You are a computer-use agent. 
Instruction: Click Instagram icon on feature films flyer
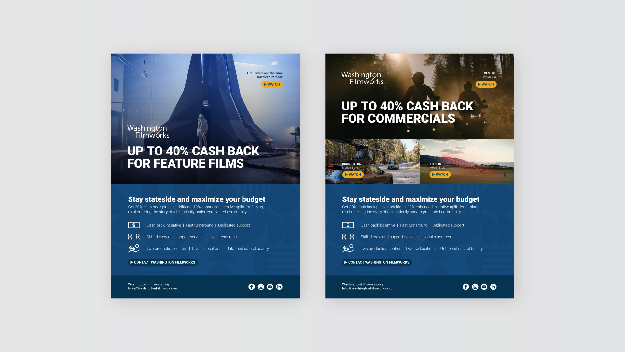click(x=261, y=287)
